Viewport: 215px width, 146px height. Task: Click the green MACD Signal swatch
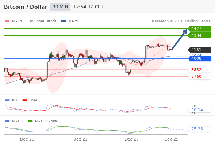click(x=30, y=121)
